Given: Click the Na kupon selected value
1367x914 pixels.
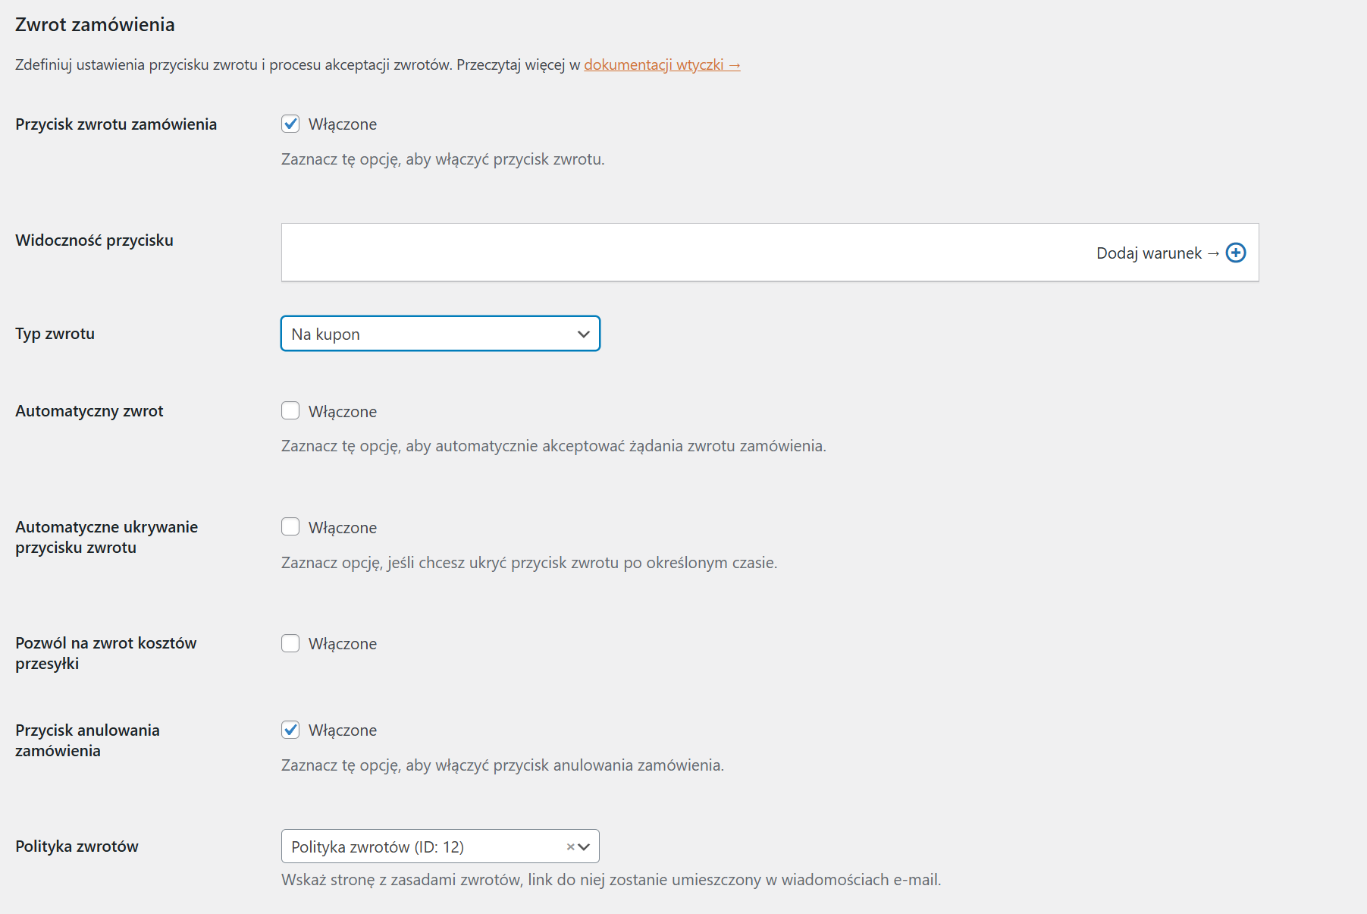Looking at the screenshot, I should [x=326, y=335].
